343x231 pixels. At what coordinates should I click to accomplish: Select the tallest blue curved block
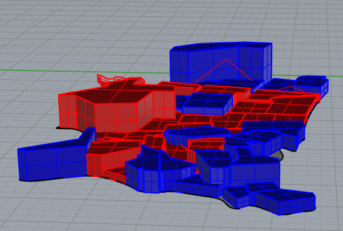click(x=220, y=62)
